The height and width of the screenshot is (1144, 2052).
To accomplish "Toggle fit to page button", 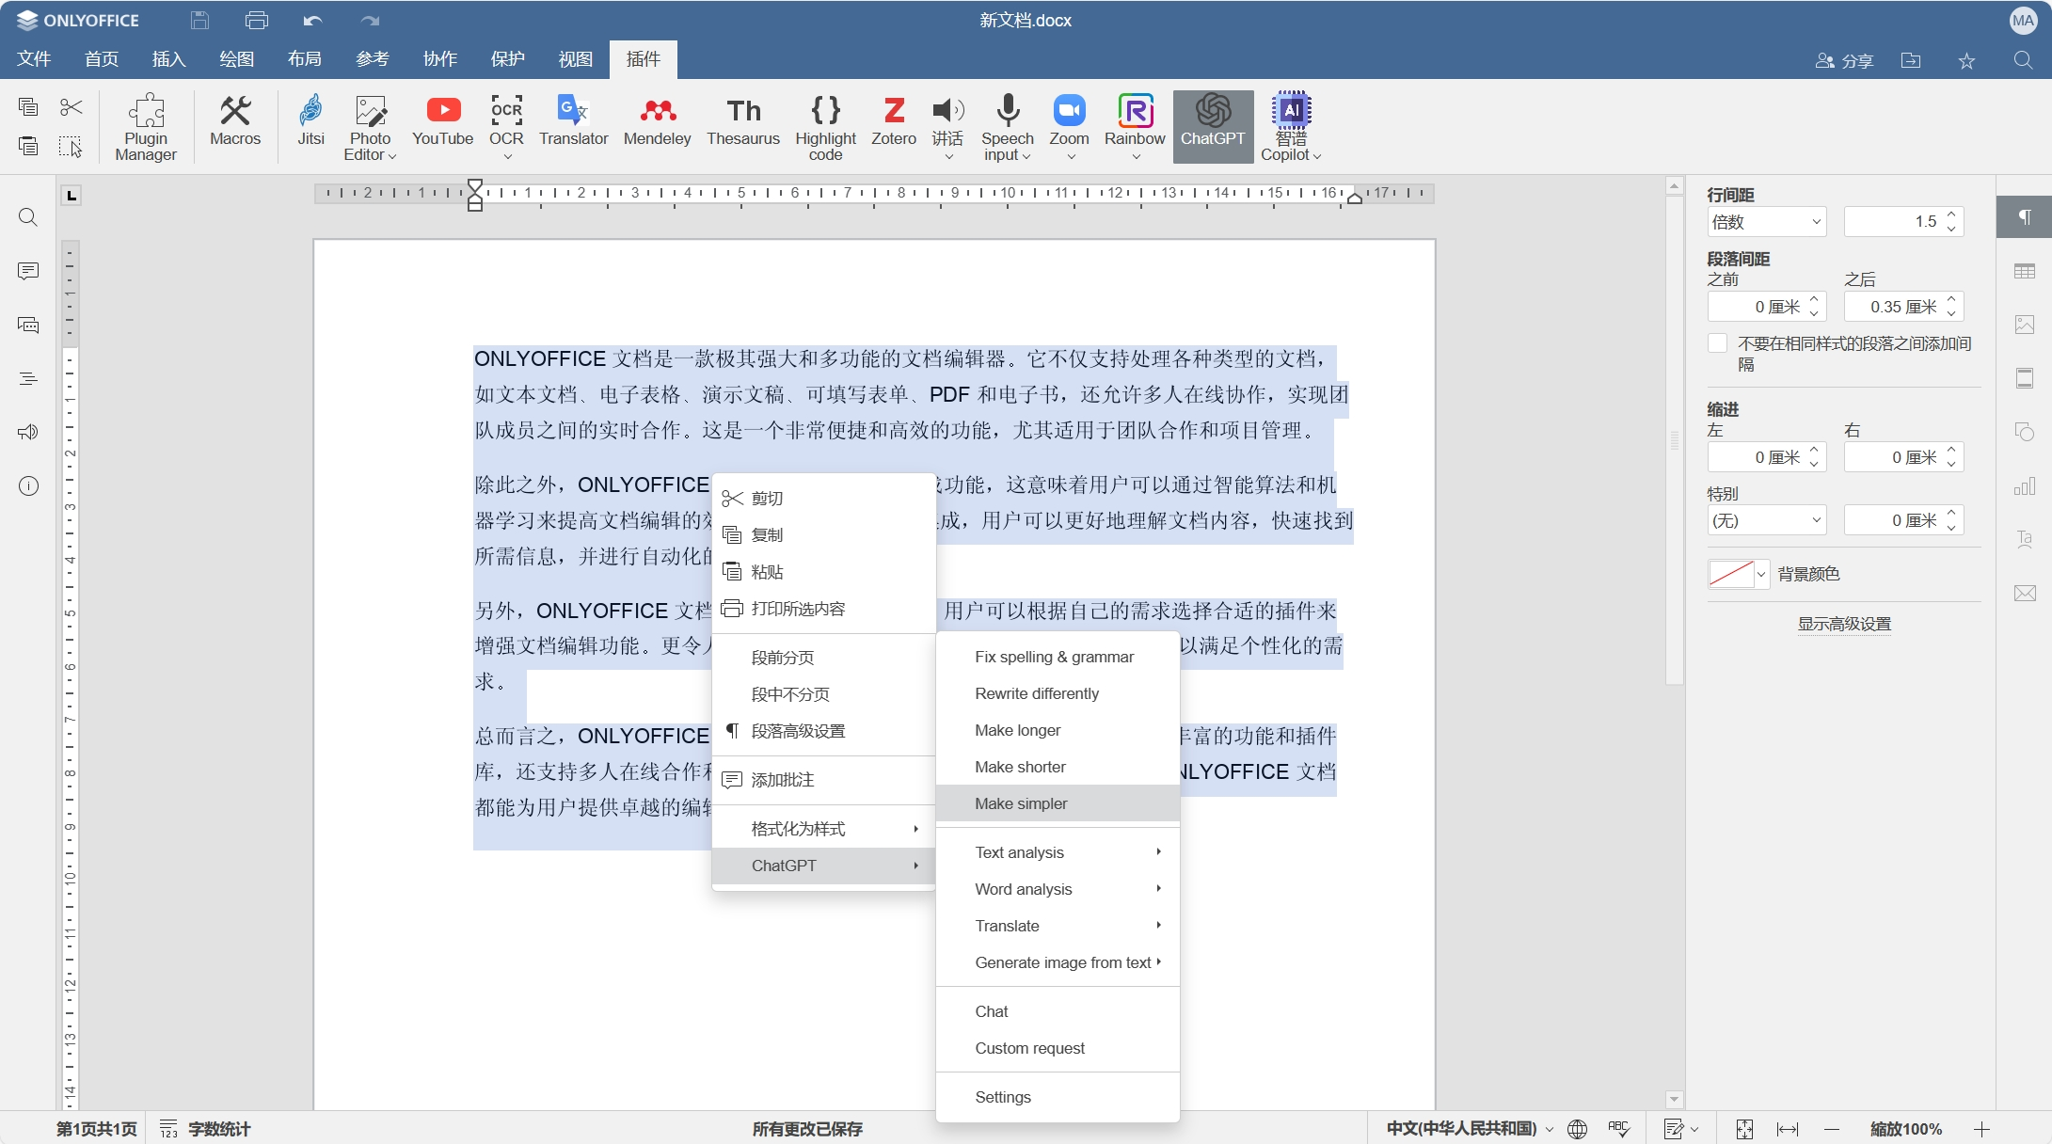I will tap(1744, 1129).
